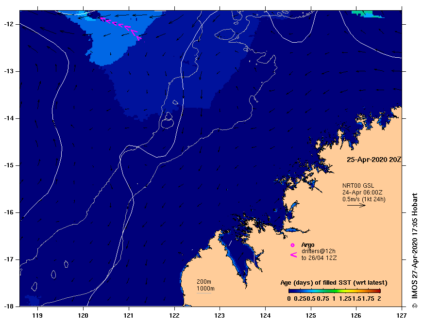Click the 24-Apr 06:00Z text
The height and width of the screenshot is (323, 423).
362,193
